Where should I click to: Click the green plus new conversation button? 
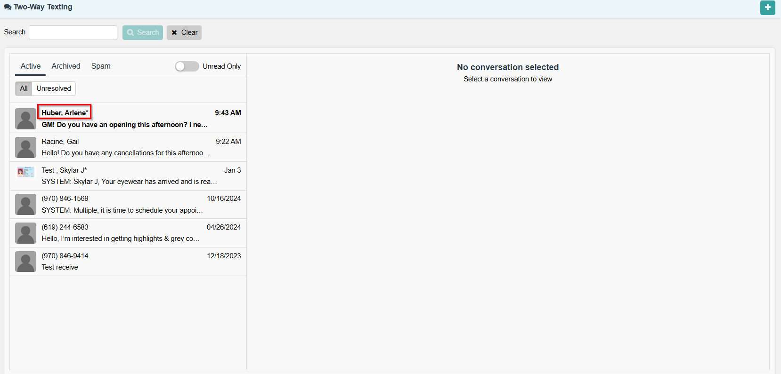[x=767, y=8]
